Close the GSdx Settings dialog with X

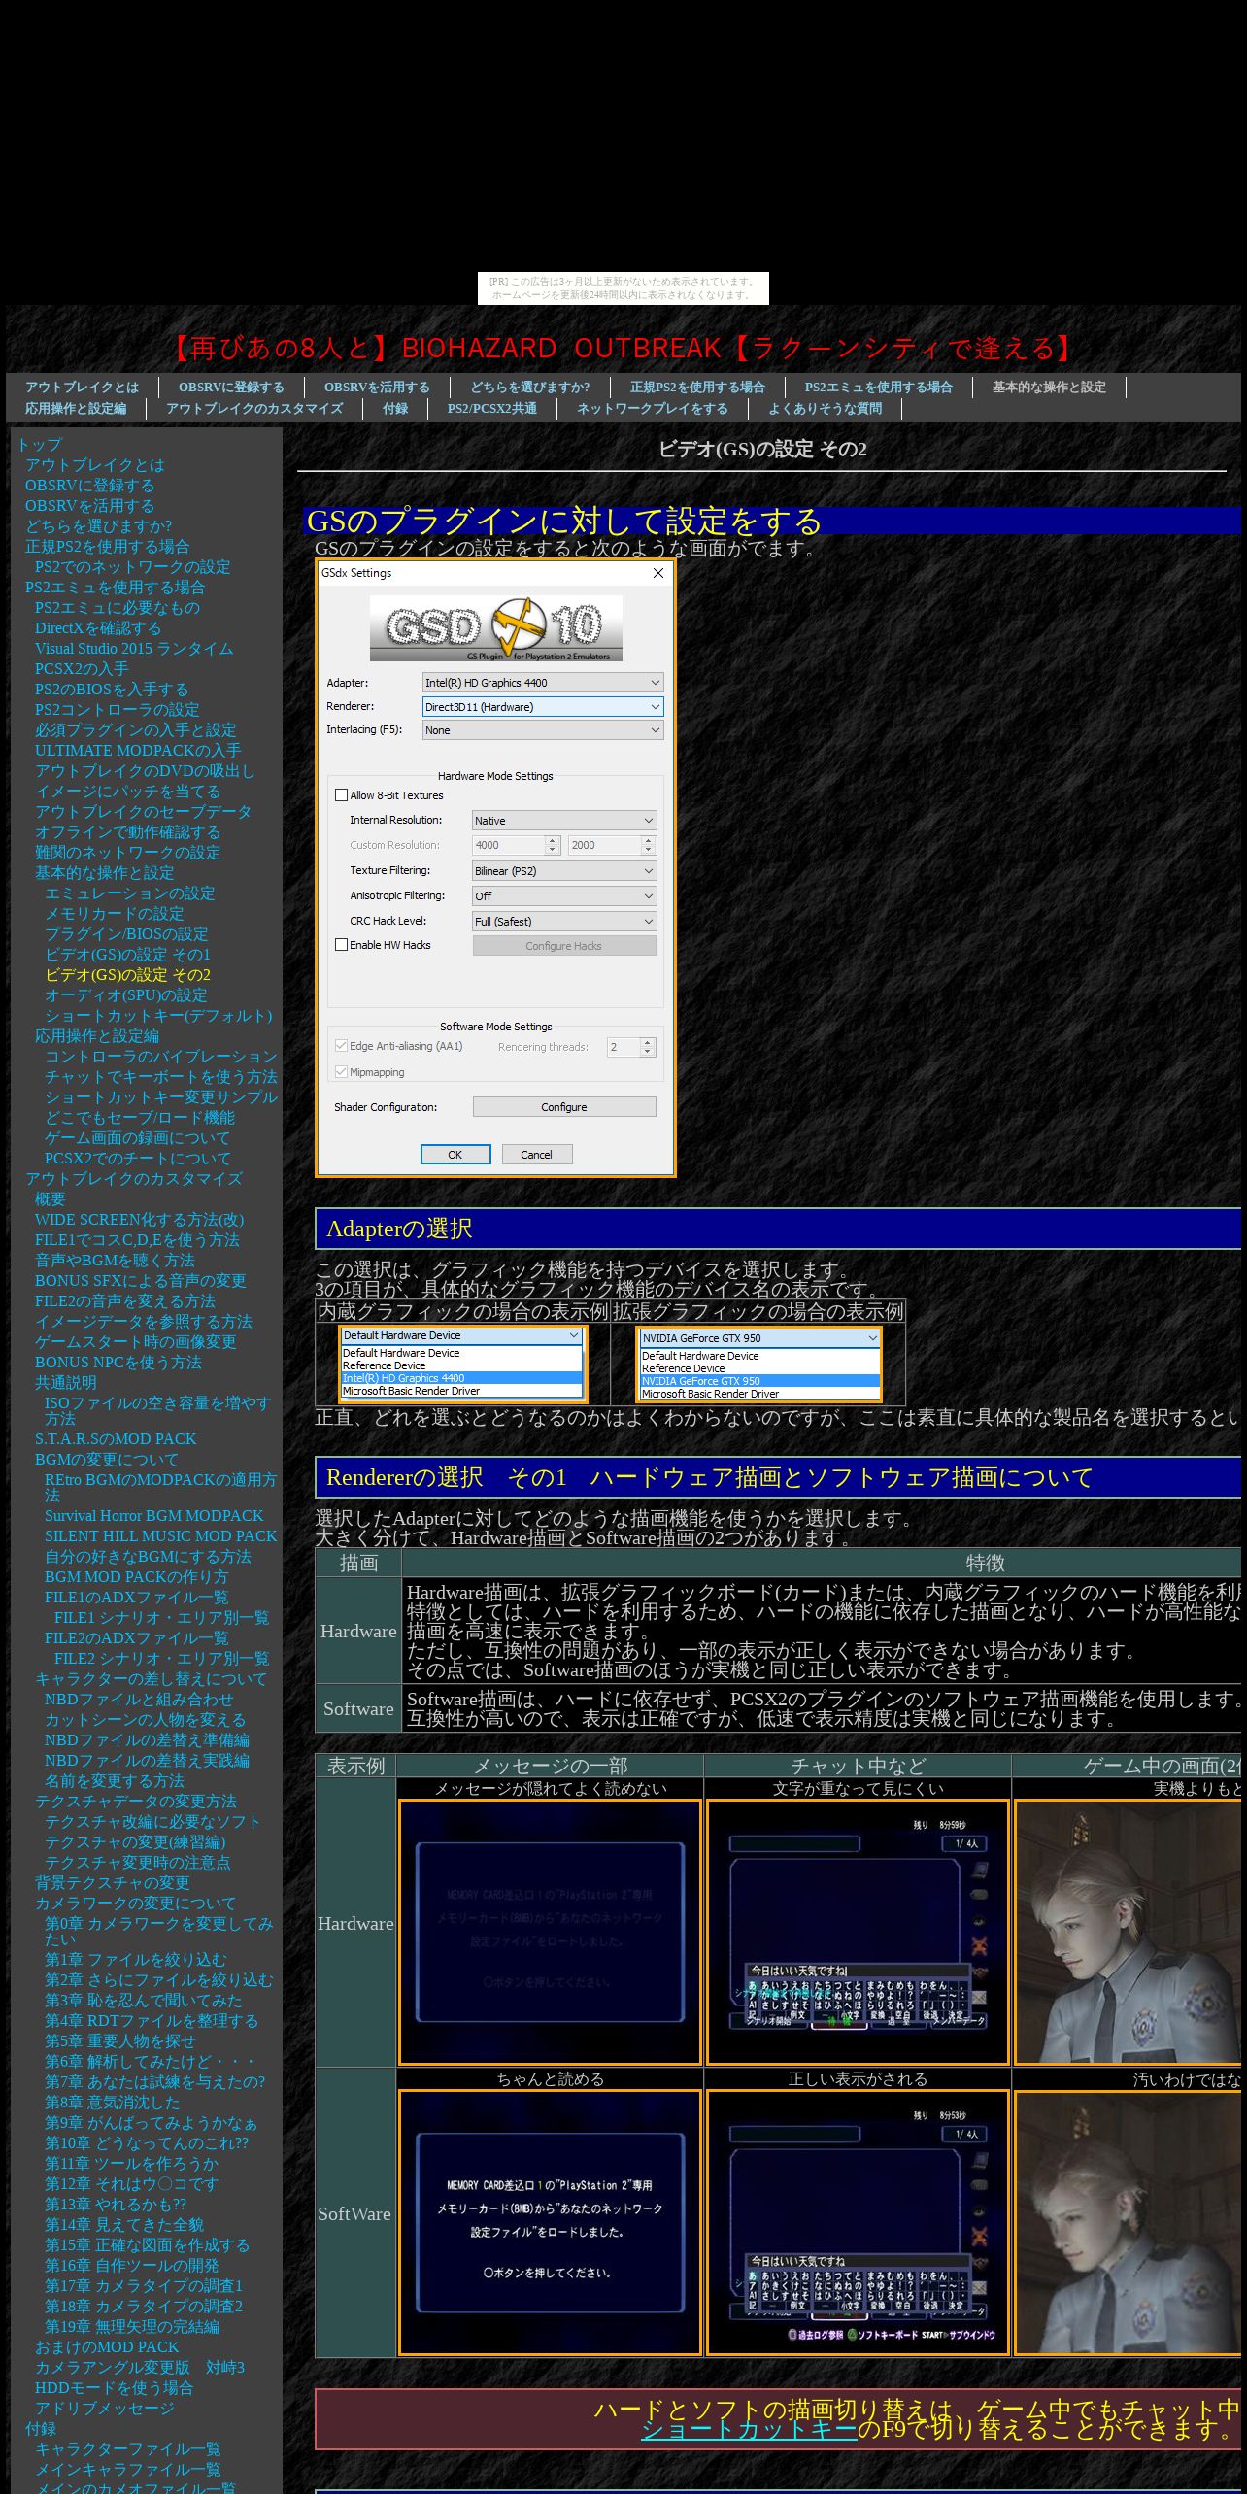point(658,573)
